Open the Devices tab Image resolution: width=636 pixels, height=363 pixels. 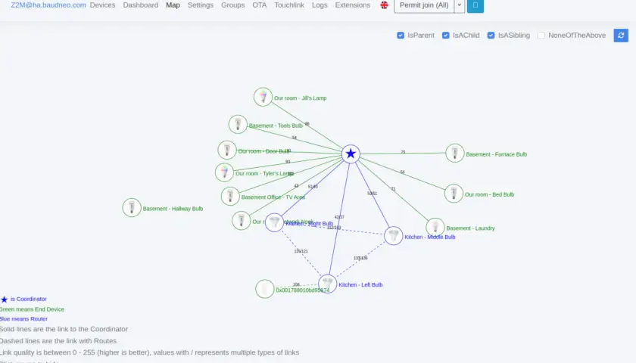[103, 5]
